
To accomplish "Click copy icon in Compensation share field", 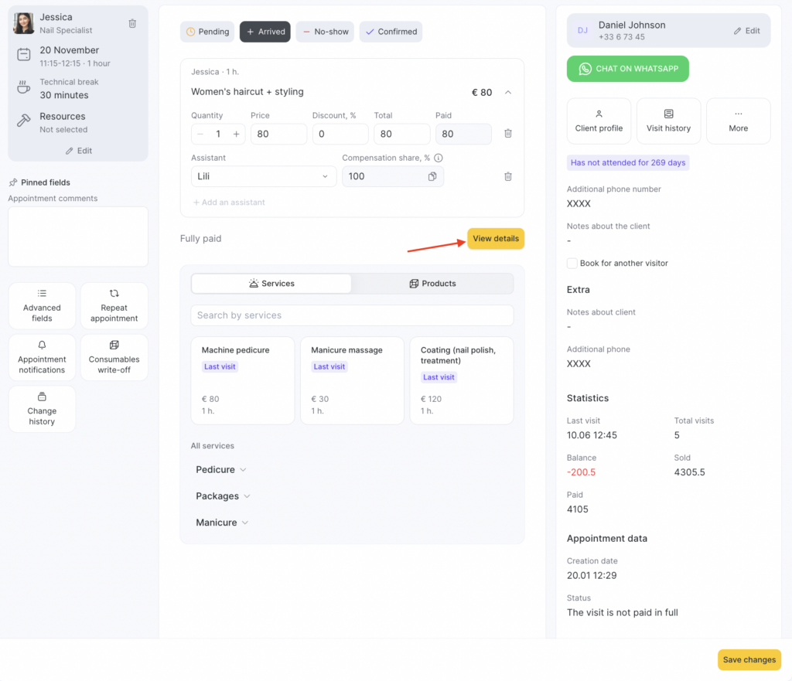I will pos(432,176).
